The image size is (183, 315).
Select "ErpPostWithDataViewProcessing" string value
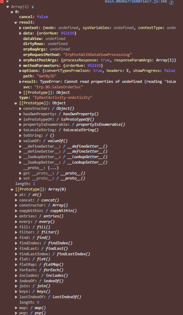tap(97, 55)
